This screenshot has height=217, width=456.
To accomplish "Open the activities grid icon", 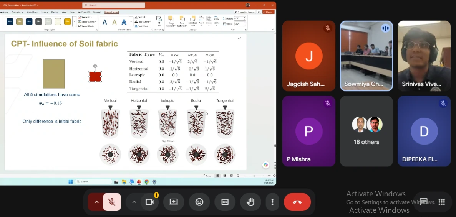I will pyautogui.click(x=442, y=202).
